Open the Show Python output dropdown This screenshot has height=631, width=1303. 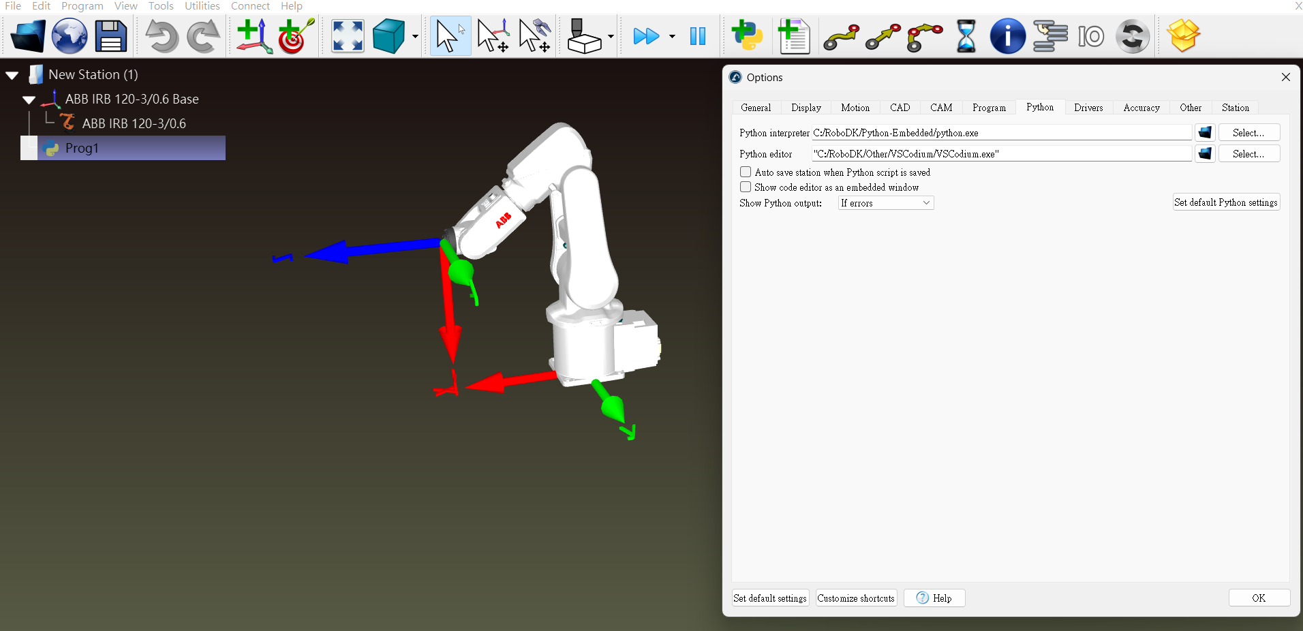(885, 203)
